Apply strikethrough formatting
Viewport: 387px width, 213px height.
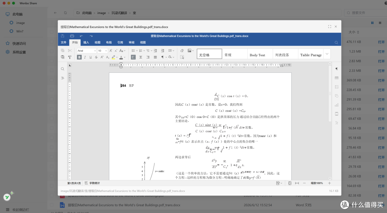click(96, 57)
